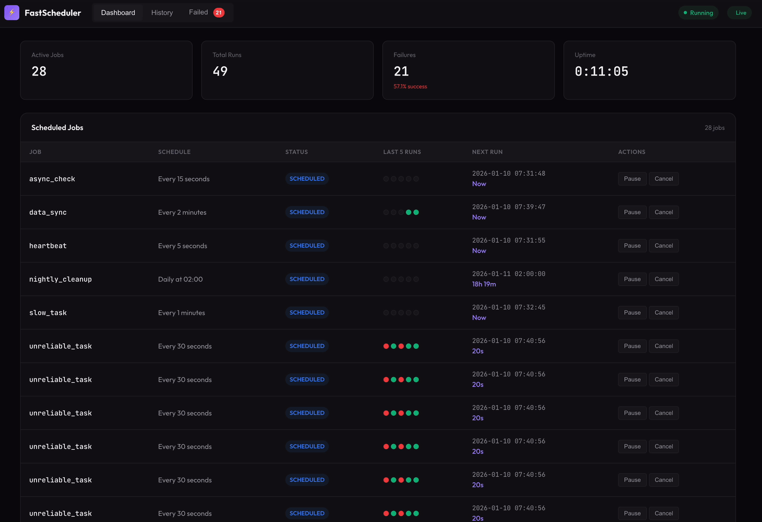Image resolution: width=762 pixels, height=522 pixels.
Task: Click the 2026-01-11 02:00:00 next run time
Action: 509,274
